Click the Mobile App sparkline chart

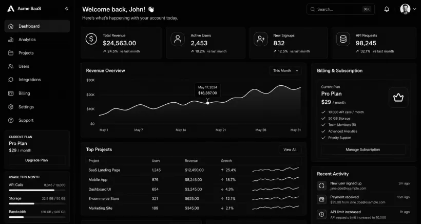point(276,179)
